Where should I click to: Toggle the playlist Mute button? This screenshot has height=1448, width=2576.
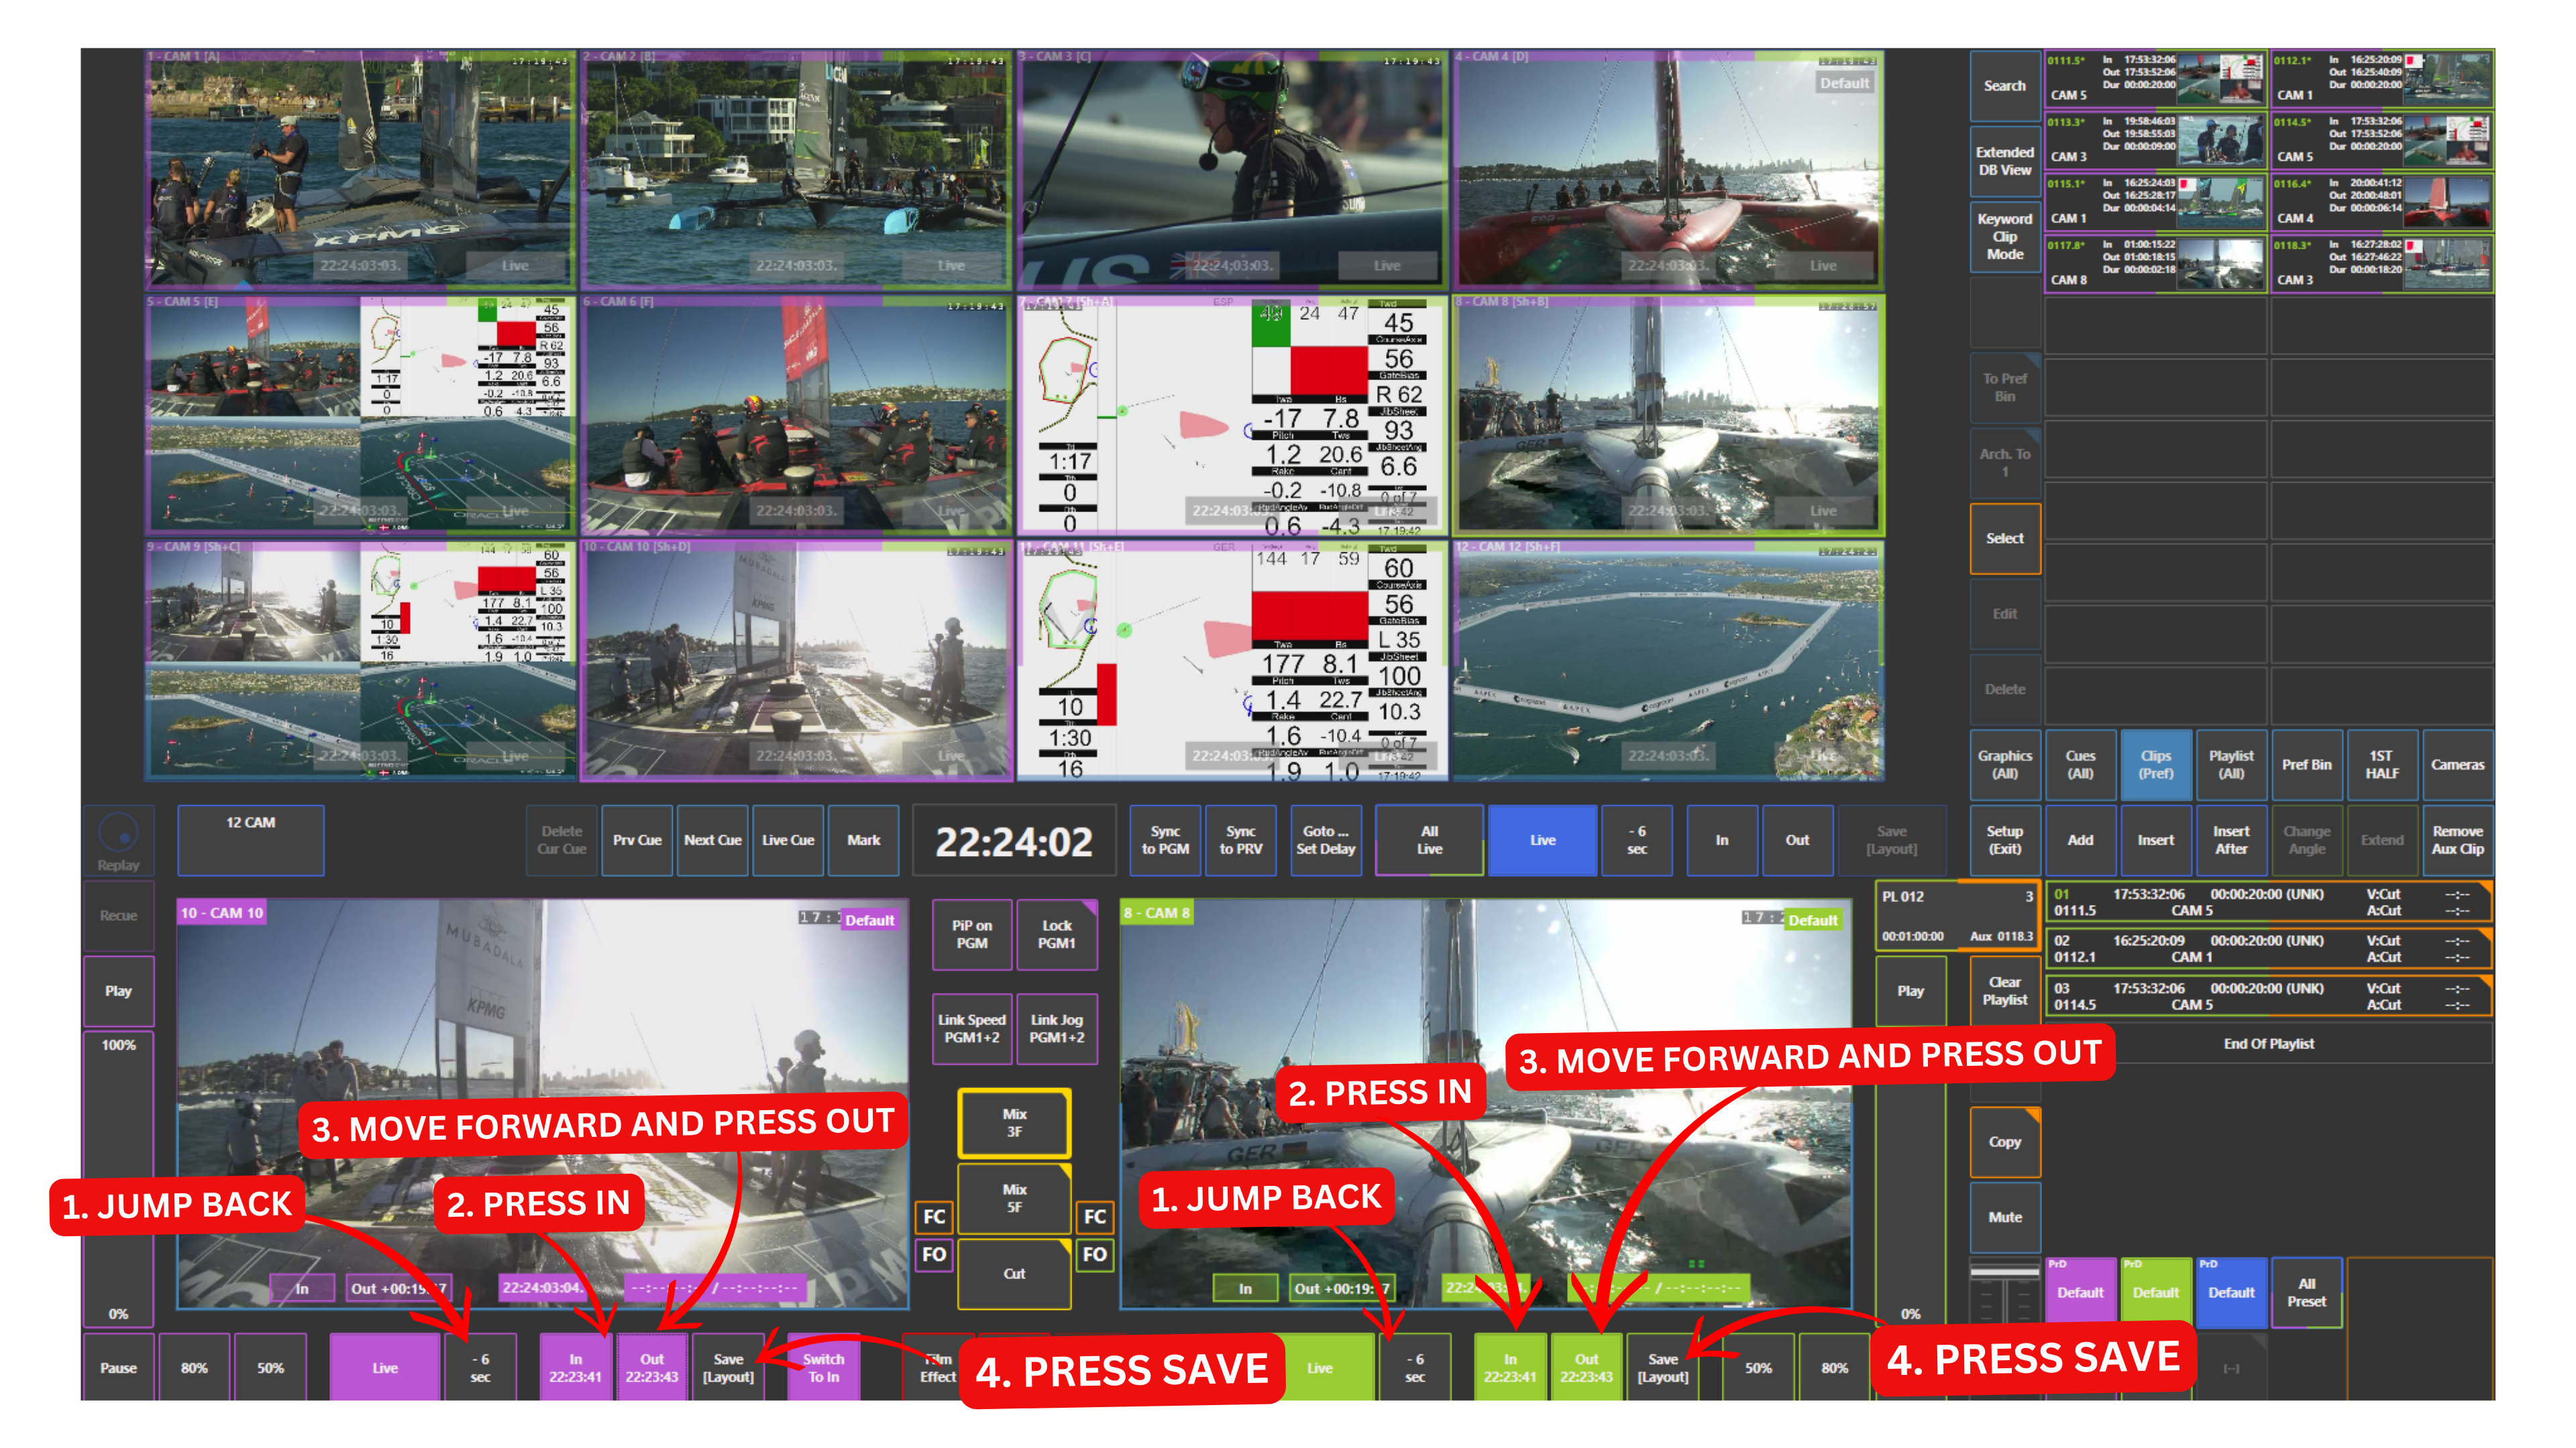coord(2004,1217)
